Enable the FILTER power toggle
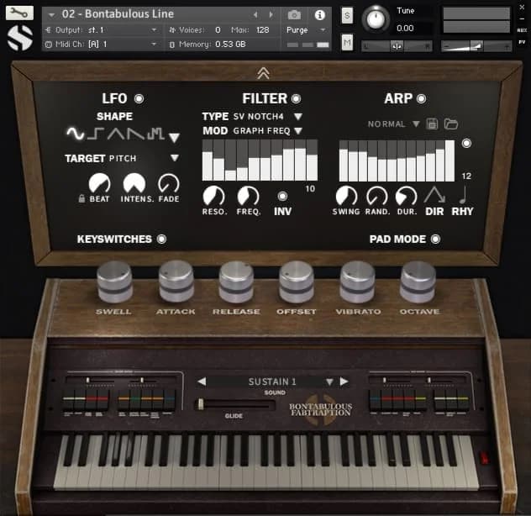531x516 pixels. pyautogui.click(x=296, y=98)
